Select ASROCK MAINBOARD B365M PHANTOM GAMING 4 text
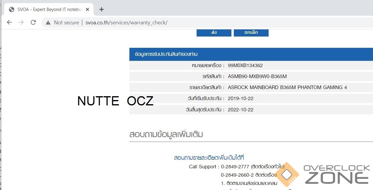Image resolution: width=373 pixels, height=190 pixels. [x=287, y=88]
